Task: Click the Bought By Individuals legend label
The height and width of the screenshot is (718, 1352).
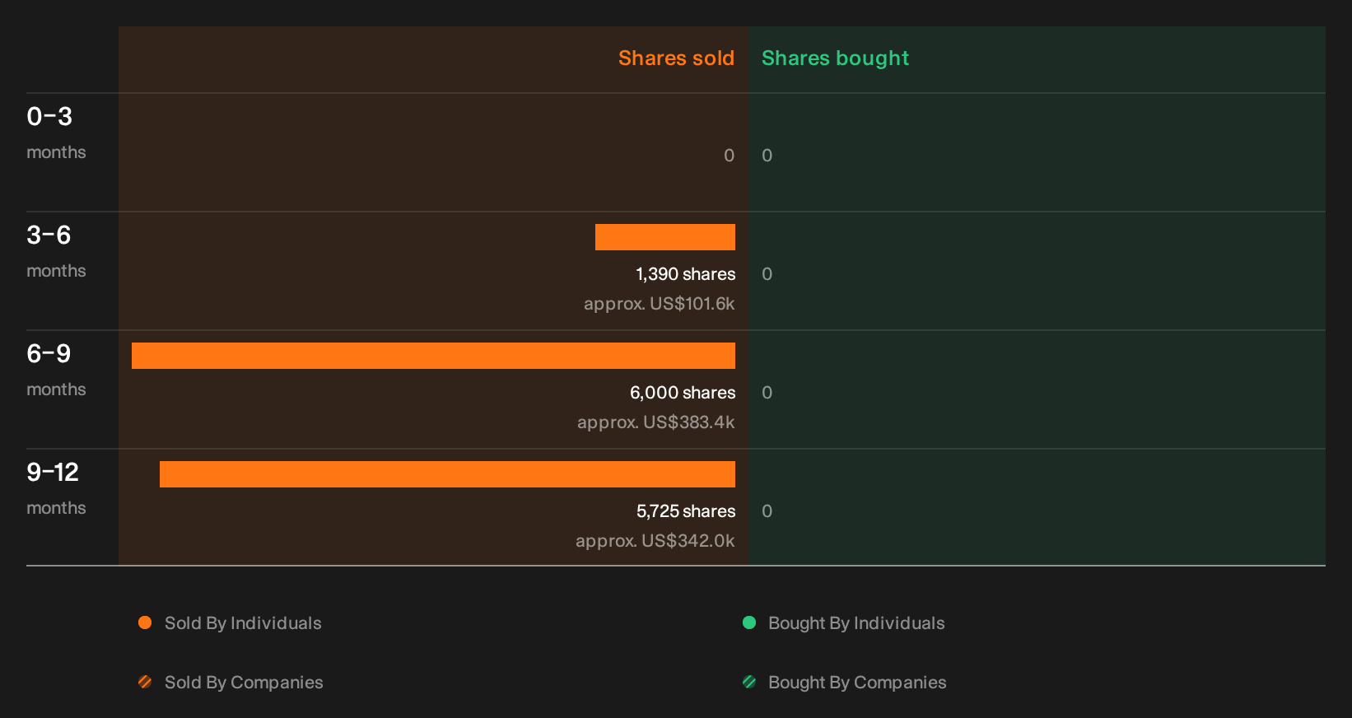Action: click(856, 623)
